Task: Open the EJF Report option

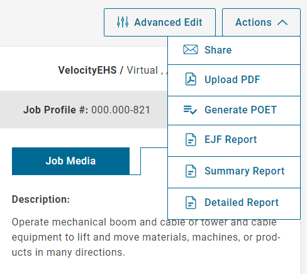Action: click(234, 140)
